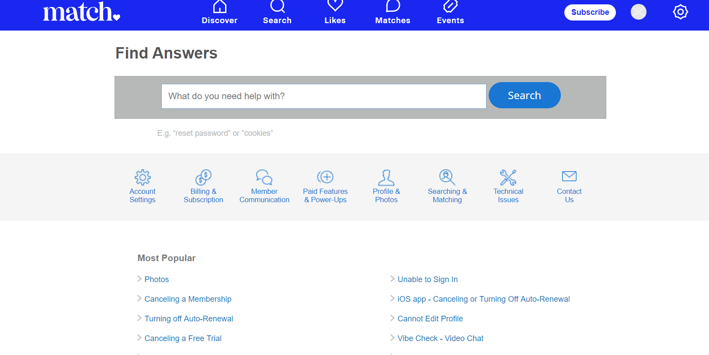Open the profile avatar in header
Image resolution: width=709 pixels, height=355 pixels.
[638, 12]
